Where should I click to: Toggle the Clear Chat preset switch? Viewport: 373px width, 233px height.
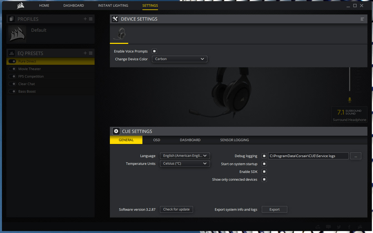(x=12, y=84)
